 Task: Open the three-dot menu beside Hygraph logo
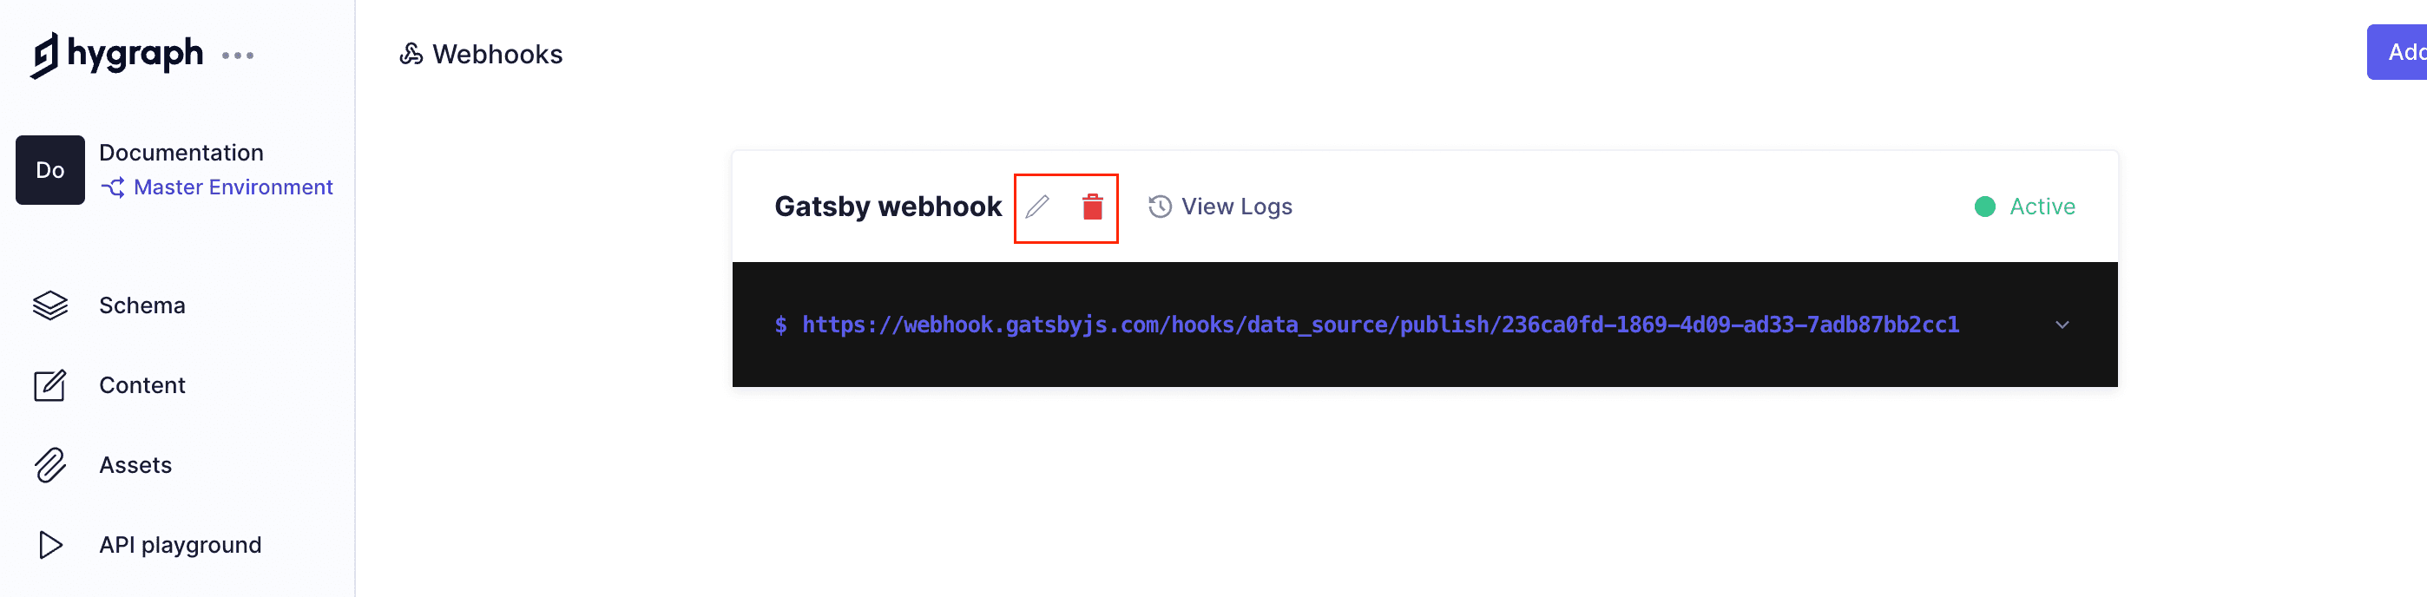239,55
